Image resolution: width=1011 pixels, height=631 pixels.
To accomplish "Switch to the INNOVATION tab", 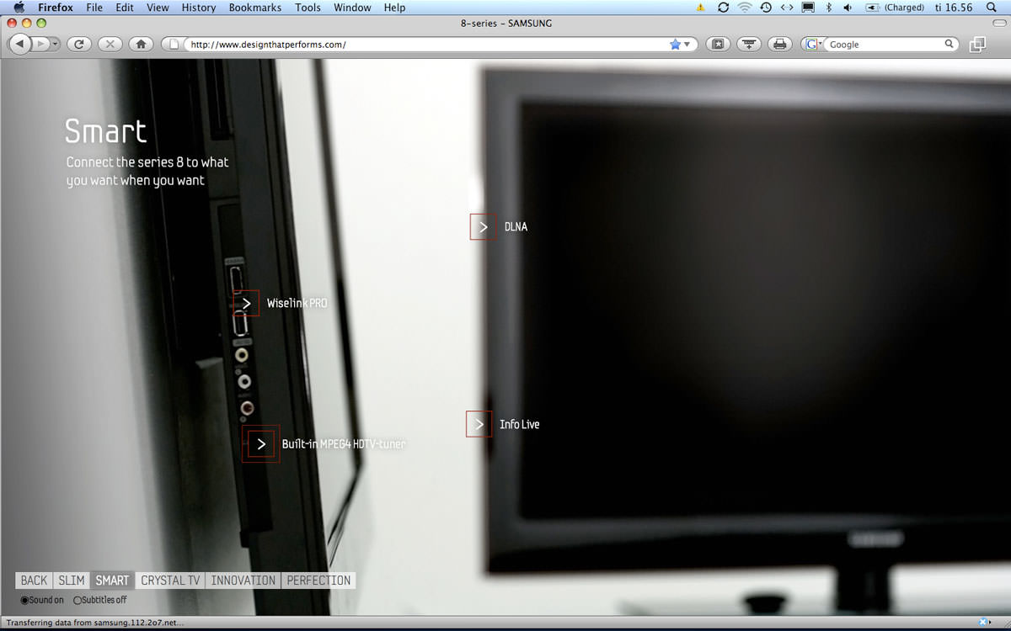I will 243,581.
